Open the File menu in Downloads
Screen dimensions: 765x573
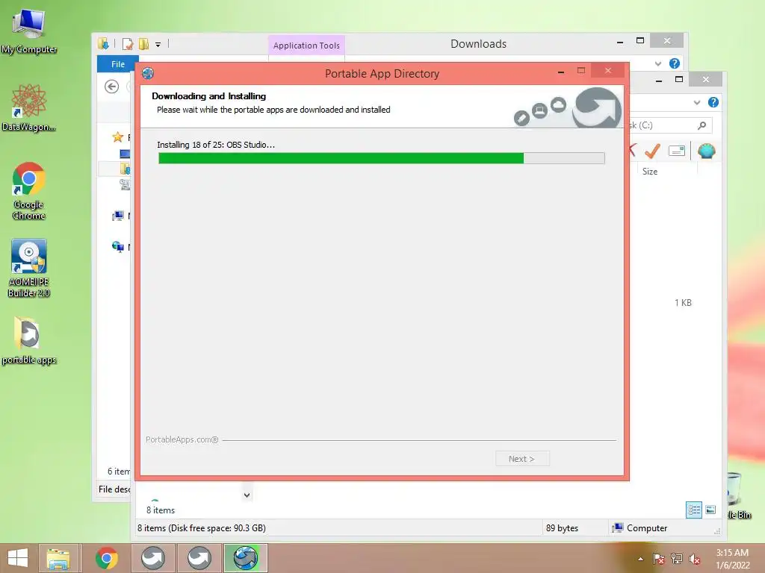coord(117,64)
